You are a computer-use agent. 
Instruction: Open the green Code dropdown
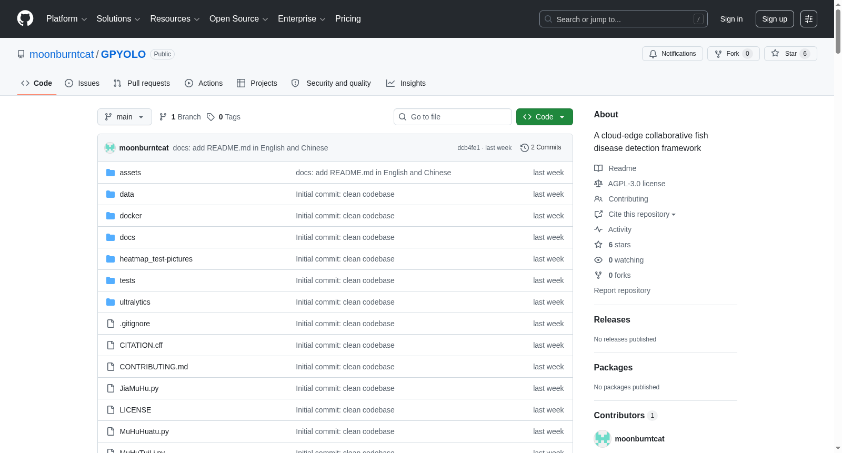[545, 117]
